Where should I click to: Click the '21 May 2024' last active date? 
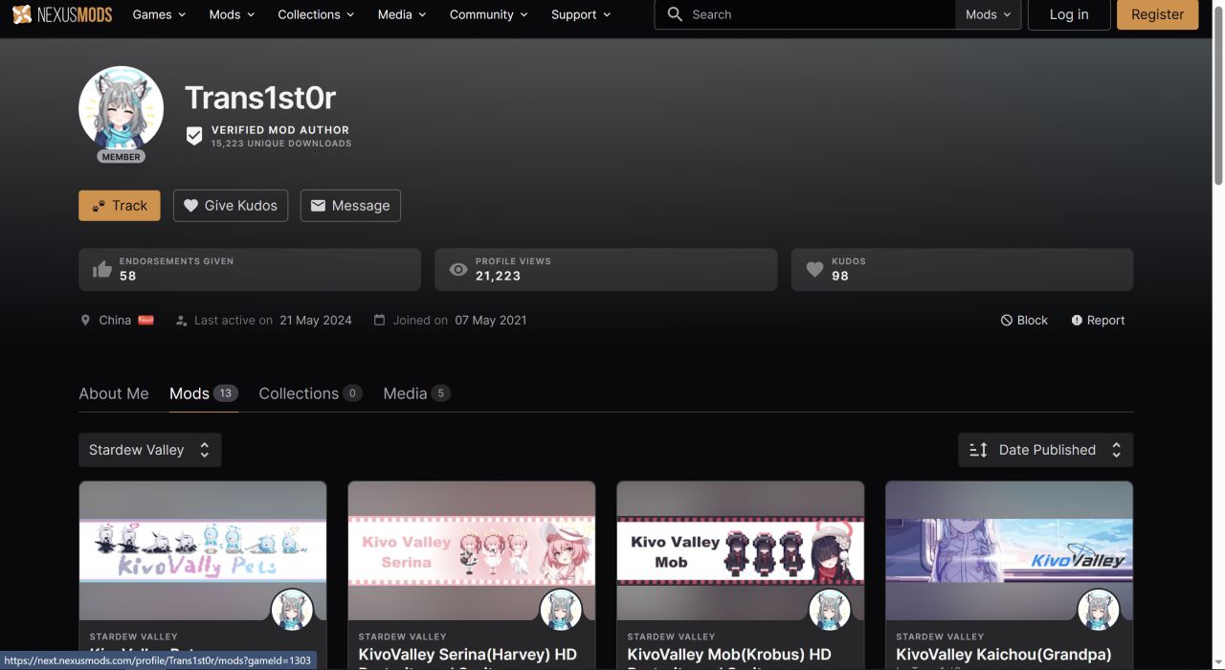[x=316, y=321]
